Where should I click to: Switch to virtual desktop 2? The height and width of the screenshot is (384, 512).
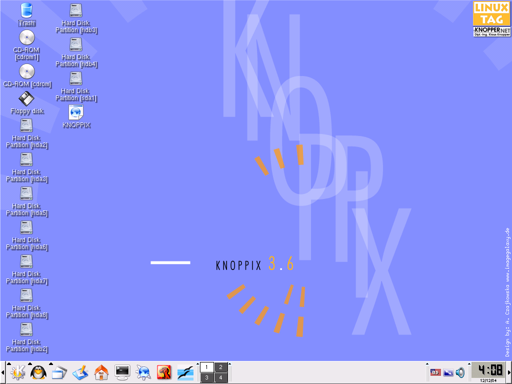click(220, 367)
